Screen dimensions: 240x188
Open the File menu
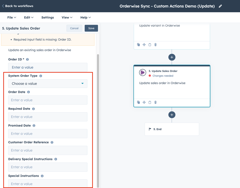12,17
